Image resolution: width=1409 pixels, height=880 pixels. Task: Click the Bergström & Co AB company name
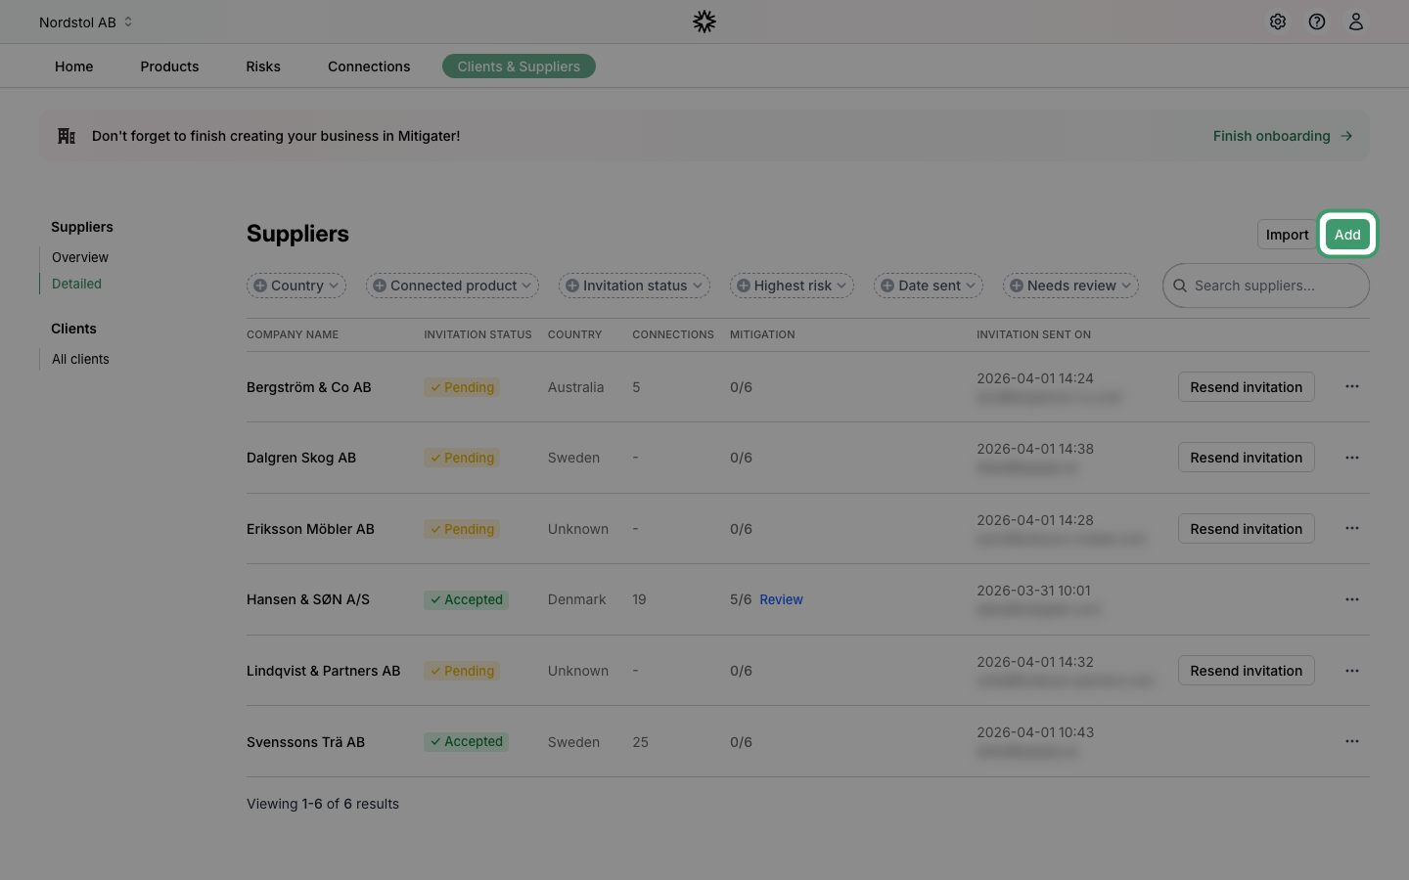point(309,387)
